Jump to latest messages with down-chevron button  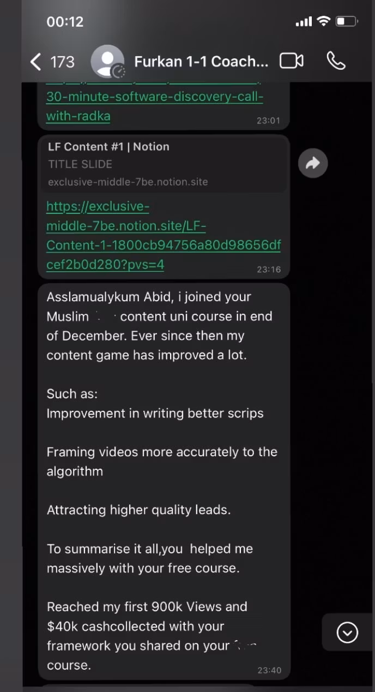tap(348, 633)
